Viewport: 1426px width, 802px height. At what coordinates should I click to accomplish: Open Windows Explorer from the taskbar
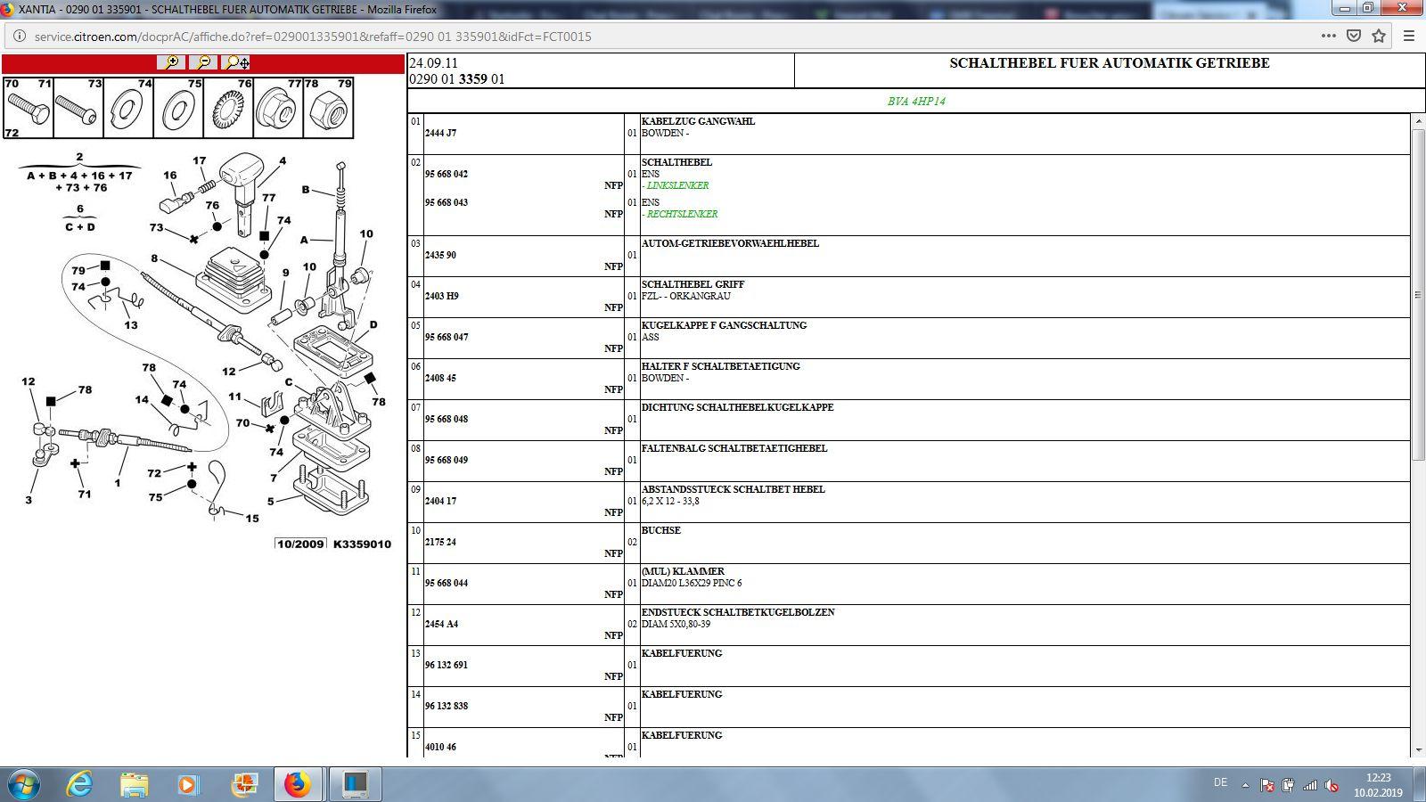134,784
